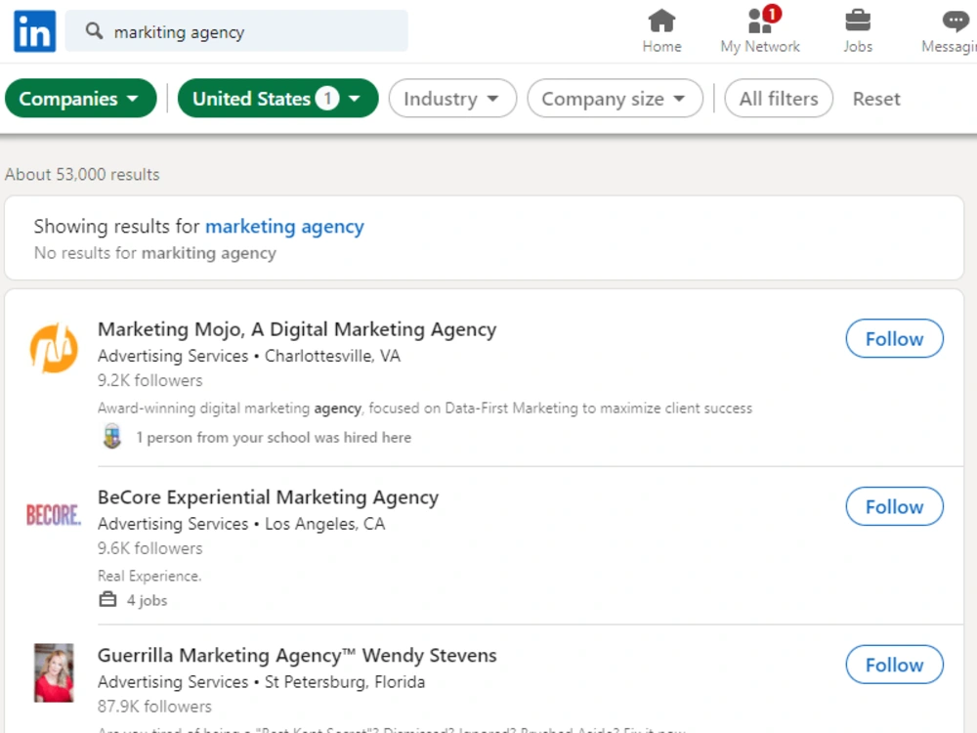Expand the Companies filter dropdown
The image size is (977, 733).
click(x=80, y=99)
